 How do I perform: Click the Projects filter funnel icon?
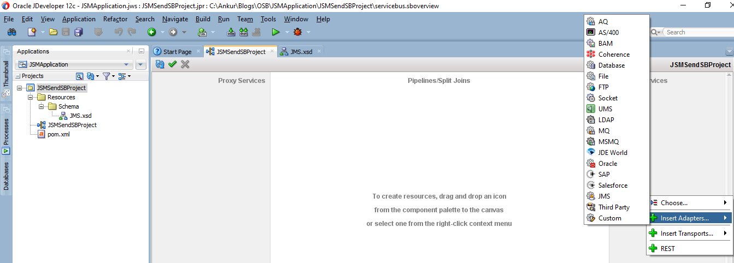pyautogui.click(x=106, y=76)
